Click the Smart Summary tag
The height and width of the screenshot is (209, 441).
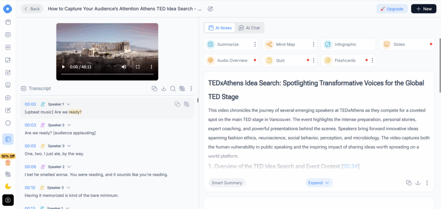click(x=227, y=183)
